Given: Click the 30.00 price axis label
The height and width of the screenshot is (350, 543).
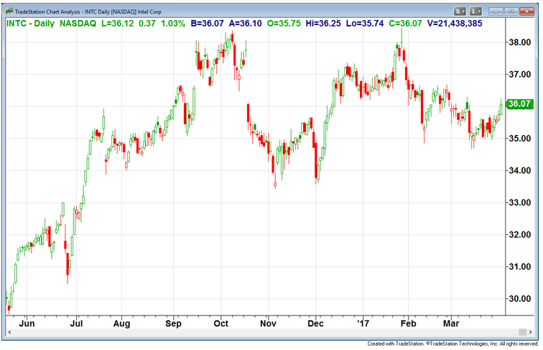Looking at the screenshot, I should [x=519, y=298].
